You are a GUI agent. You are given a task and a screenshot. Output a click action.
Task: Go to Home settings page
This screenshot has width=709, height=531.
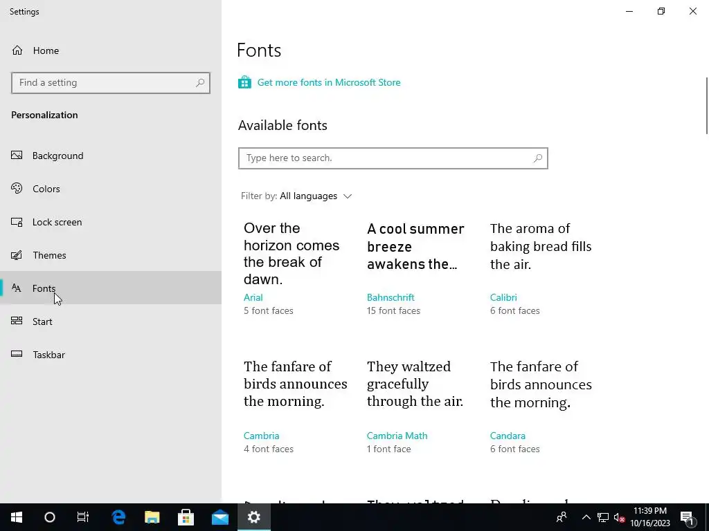tap(46, 50)
